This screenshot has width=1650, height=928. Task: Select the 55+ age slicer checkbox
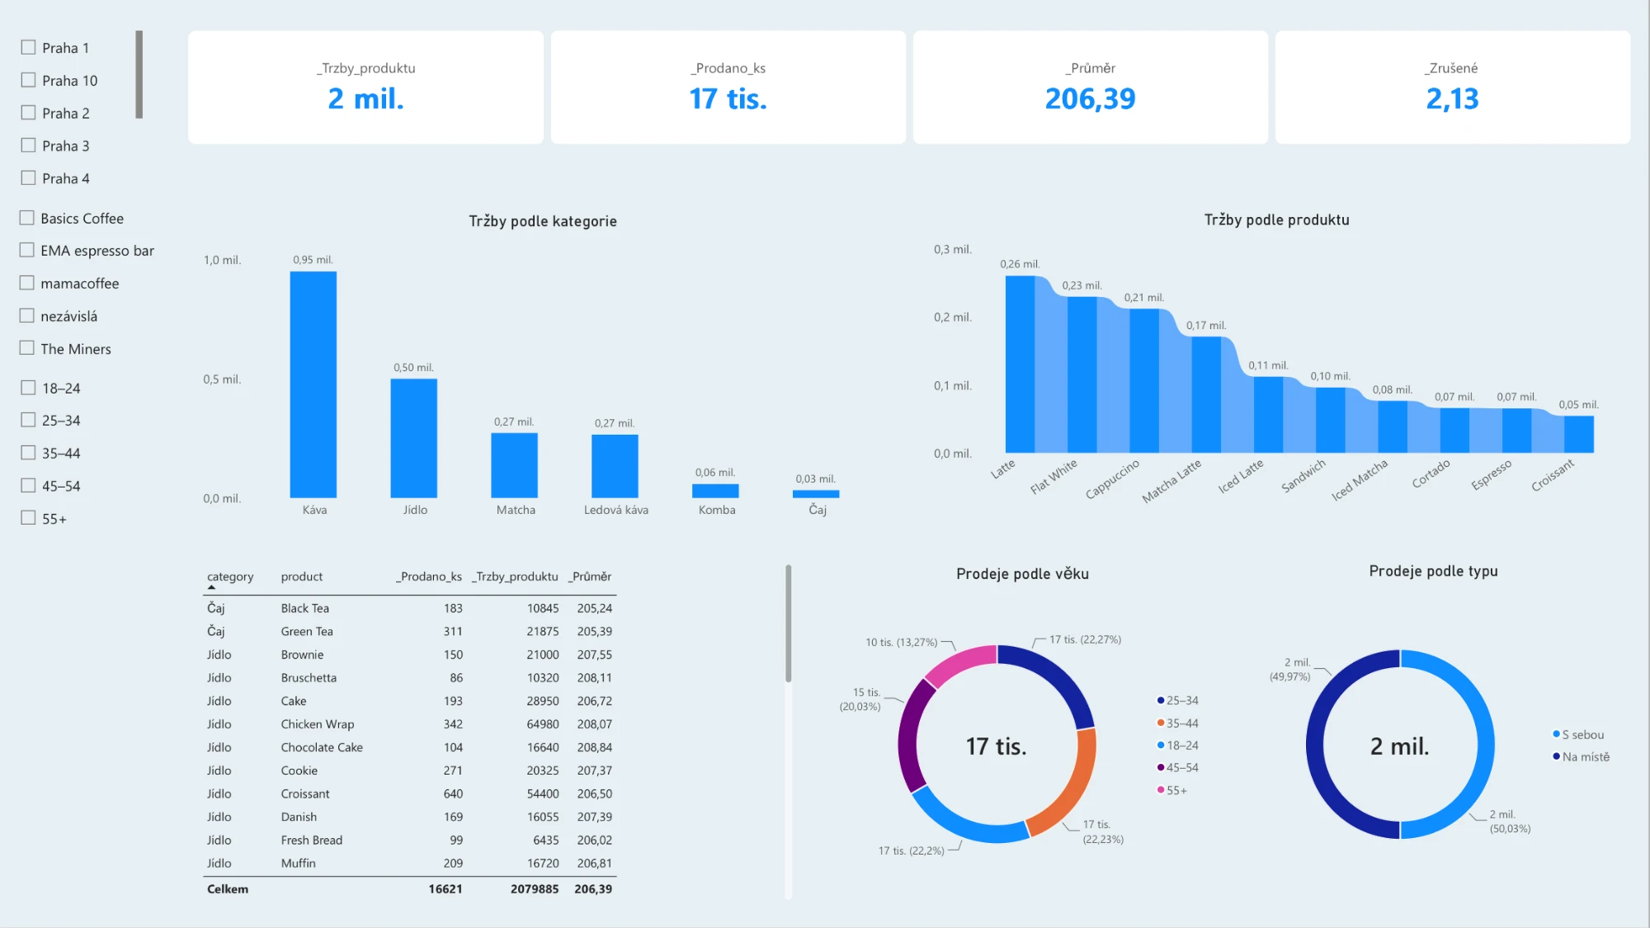[28, 518]
